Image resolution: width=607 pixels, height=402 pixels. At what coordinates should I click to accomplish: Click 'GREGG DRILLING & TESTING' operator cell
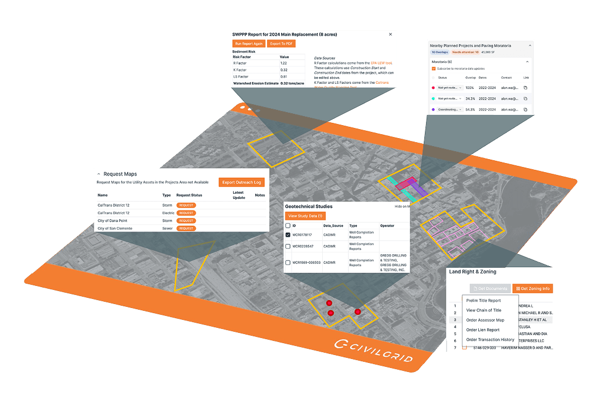pos(393,263)
